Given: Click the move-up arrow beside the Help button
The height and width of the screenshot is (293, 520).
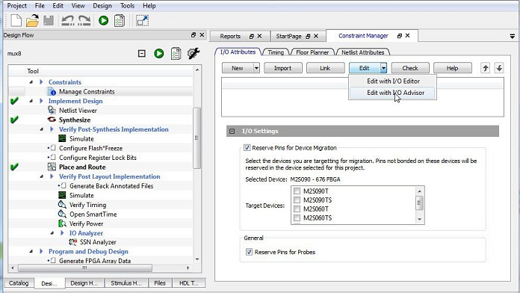Looking at the screenshot, I should [486, 68].
